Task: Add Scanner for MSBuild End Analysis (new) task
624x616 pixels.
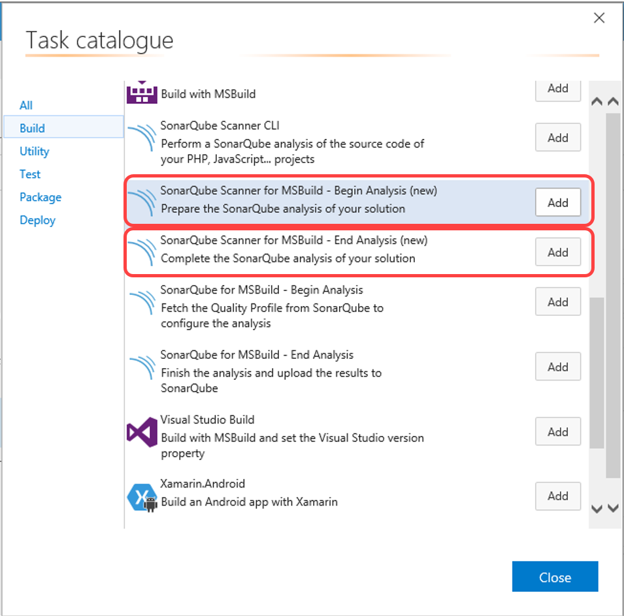Action: (558, 252)
